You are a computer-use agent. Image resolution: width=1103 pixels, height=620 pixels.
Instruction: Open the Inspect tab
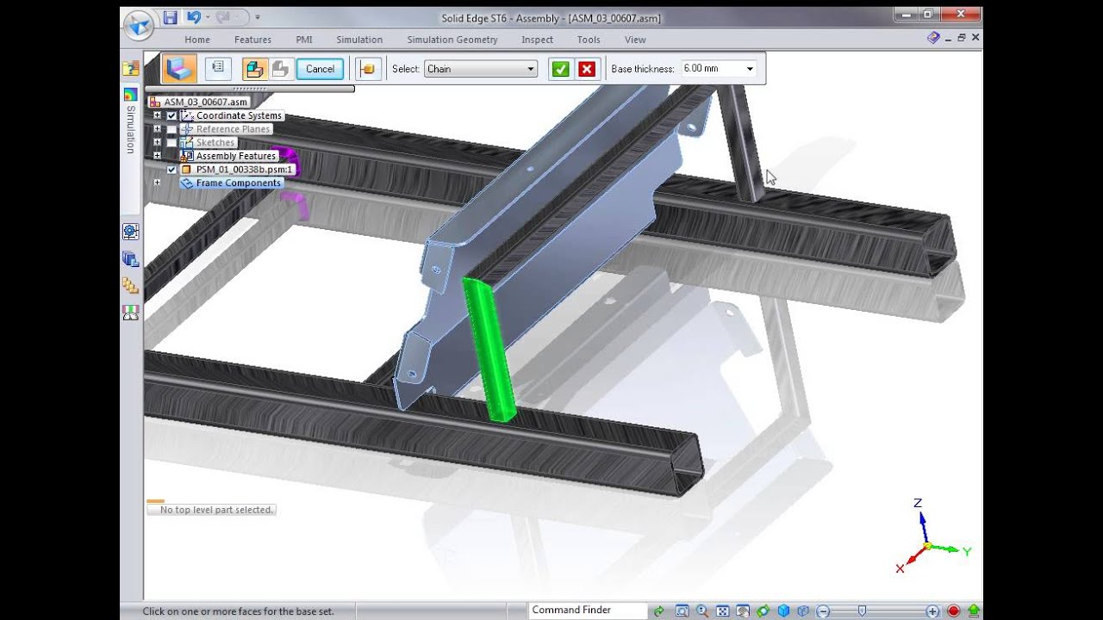538,40
